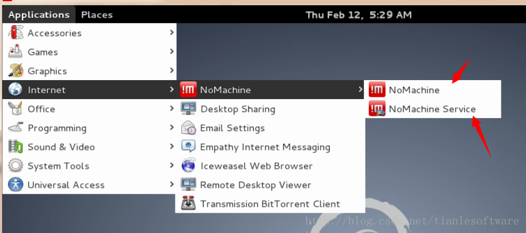Screen dimensions: 526x233
Task: Expand the Sound & Video submenu arrow
Action: 172,146
